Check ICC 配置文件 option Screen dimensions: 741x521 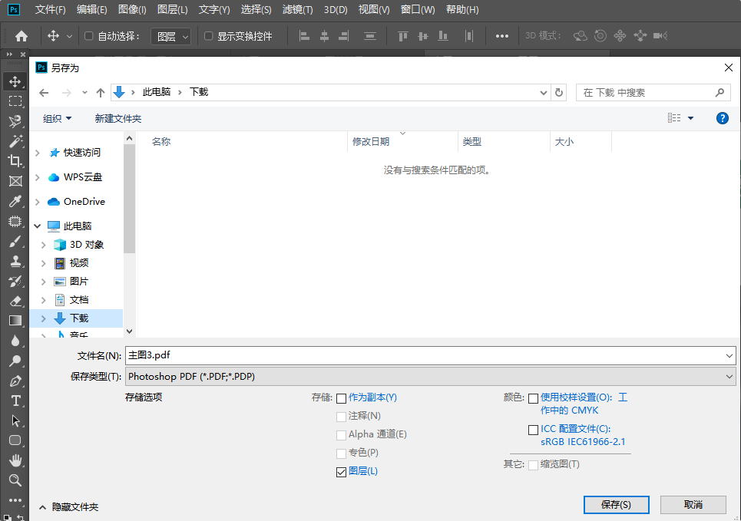pyautogui.click(x=533, y=430)
